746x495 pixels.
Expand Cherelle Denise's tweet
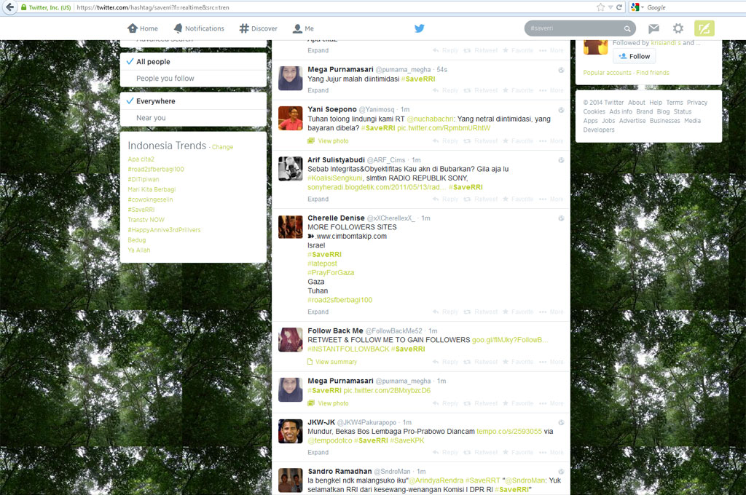(x=318, y=312)
